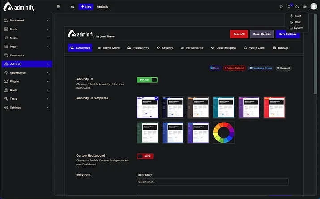Select the brown UI template with the orange top bar

tap(198, 107)
